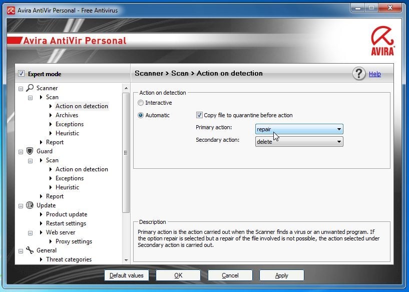Uncheck Copy file to quarantine before action

pyautogui.click(x=199, y=115)
